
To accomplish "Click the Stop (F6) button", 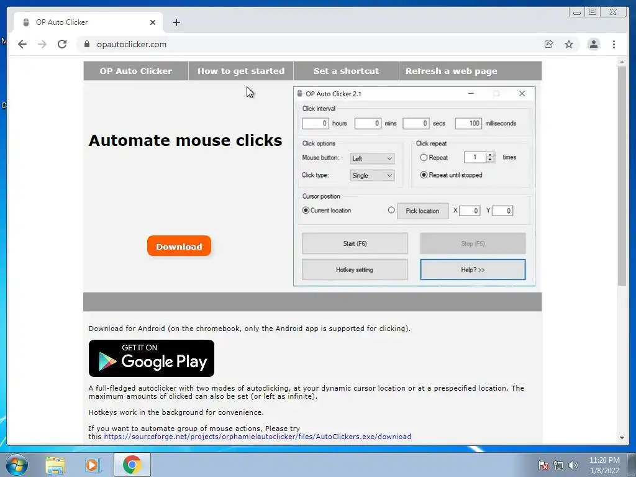I will (x=473, y=243).
